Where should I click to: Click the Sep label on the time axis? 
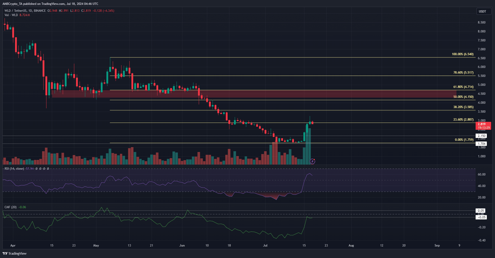(x=437, y=245)
